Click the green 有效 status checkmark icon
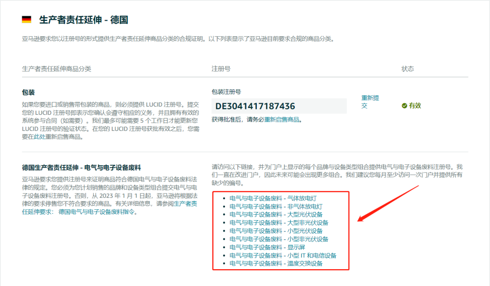 [x=404, y=106]
